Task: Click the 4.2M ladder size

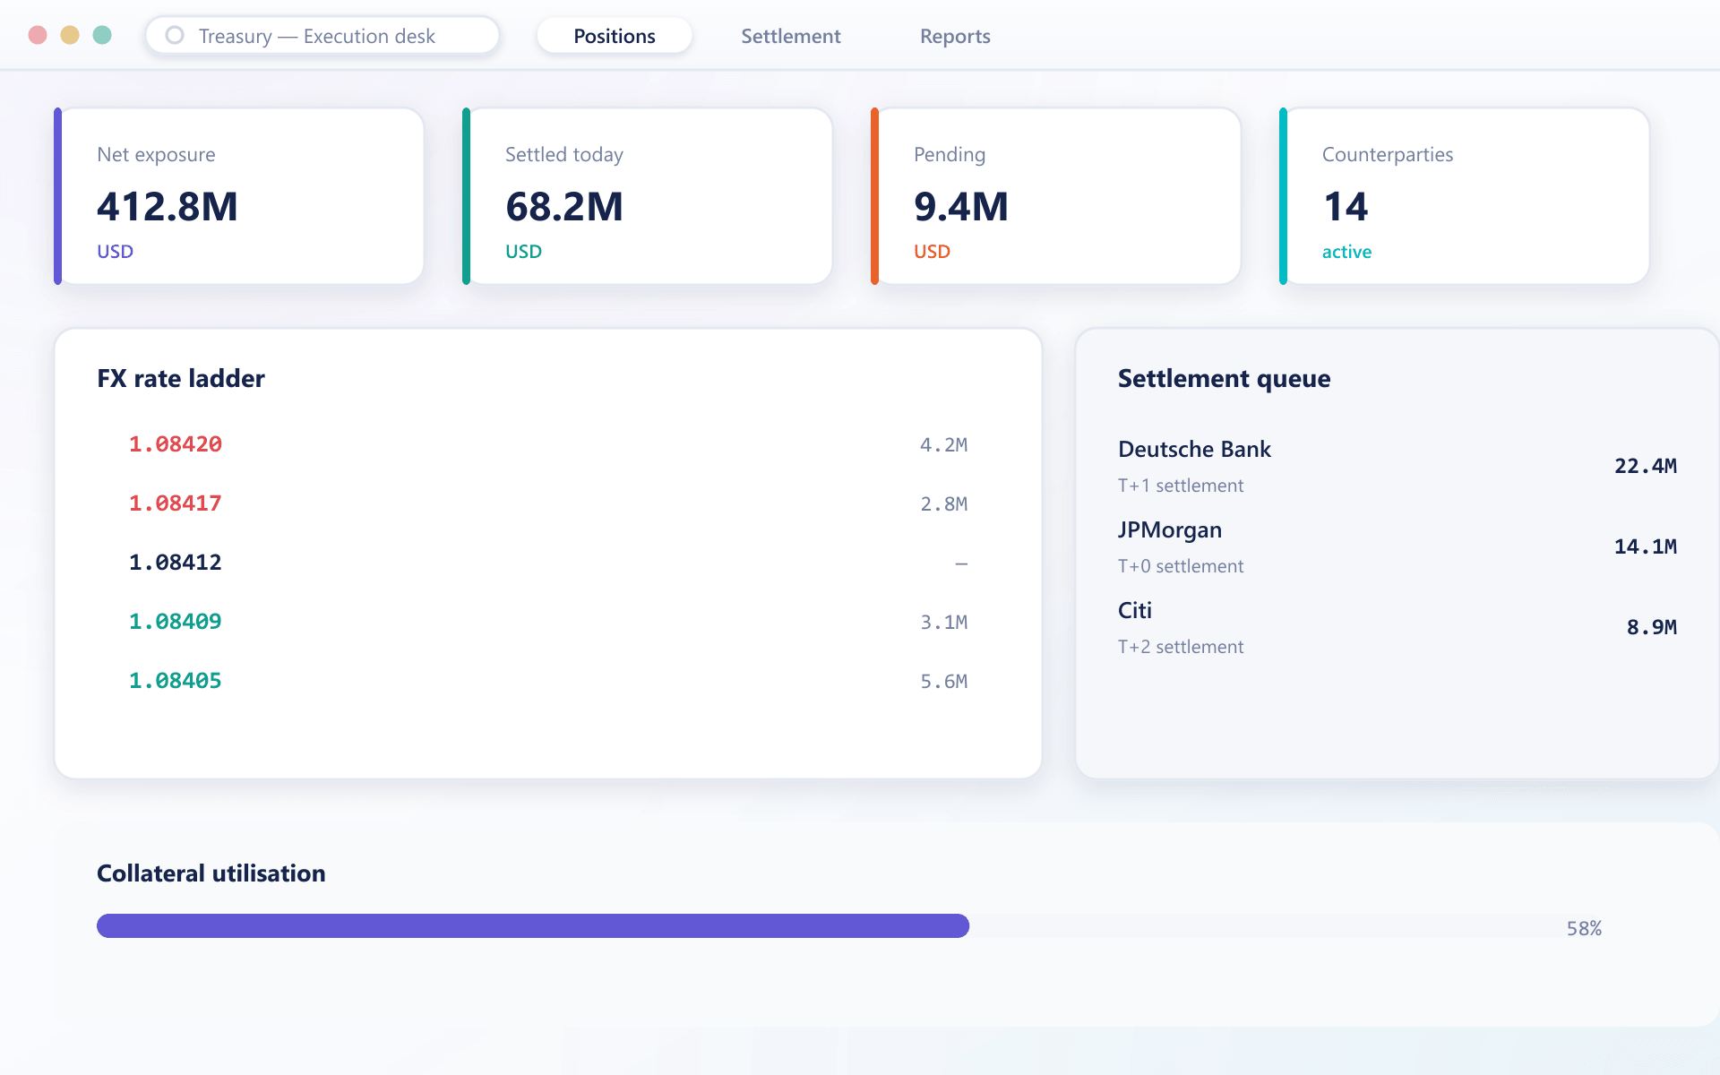Action: click(944, 445)
